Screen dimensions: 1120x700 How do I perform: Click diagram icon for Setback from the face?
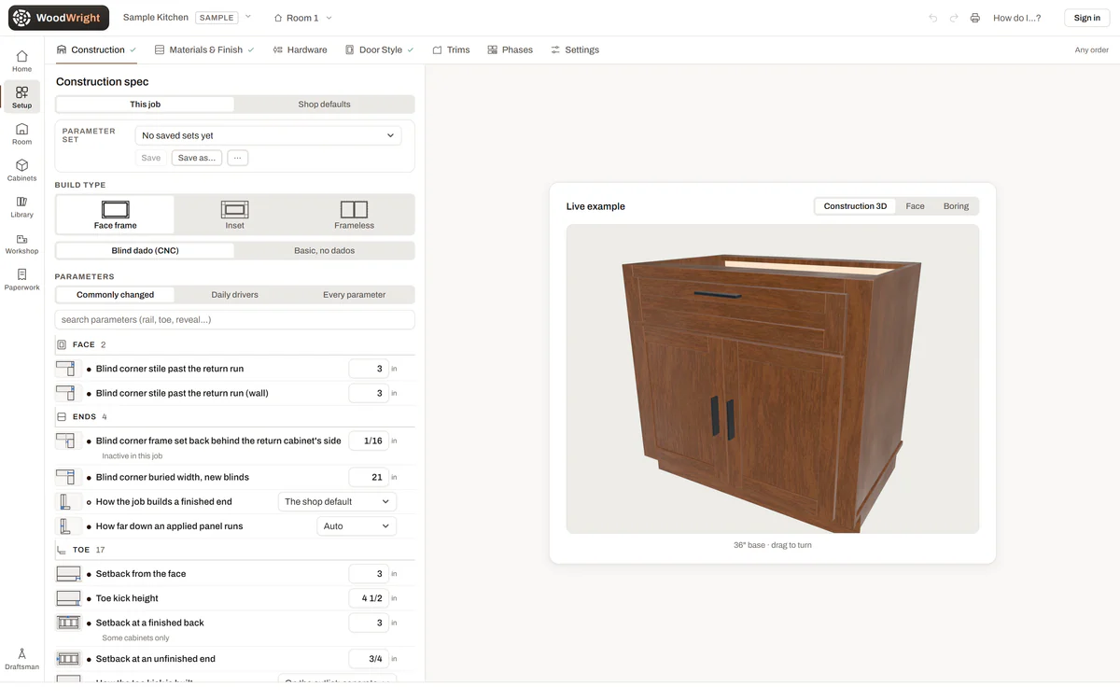68,574
